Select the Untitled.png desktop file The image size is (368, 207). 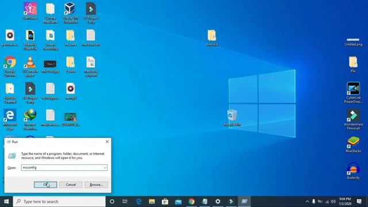point(353,41)
